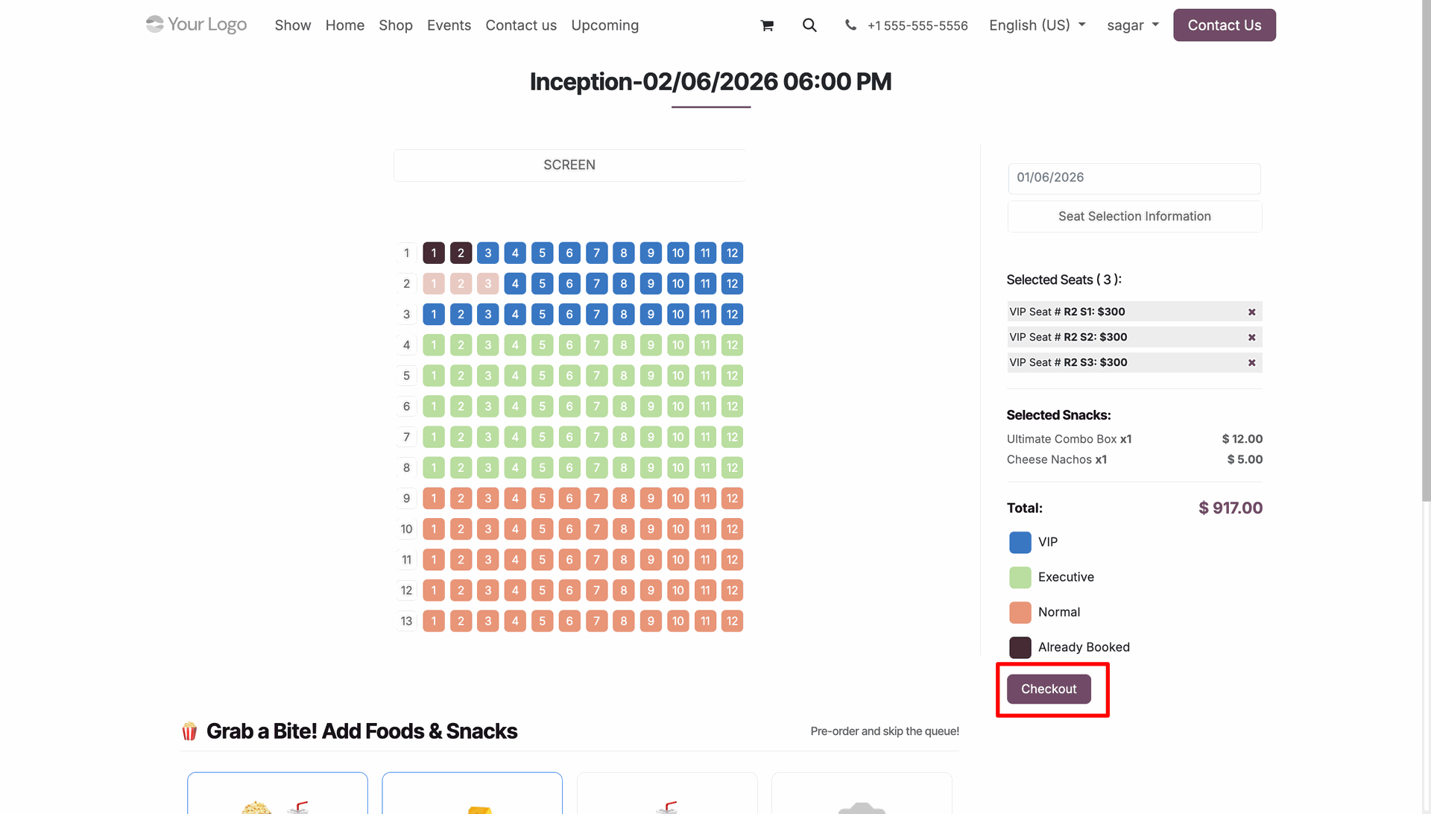Click the Seat Selection Information button
Image resolution: width=1431 pixels, height=814 pixels.
tap(1134, 216)
